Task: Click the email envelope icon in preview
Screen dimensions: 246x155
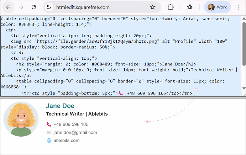Action: (49, 133)
